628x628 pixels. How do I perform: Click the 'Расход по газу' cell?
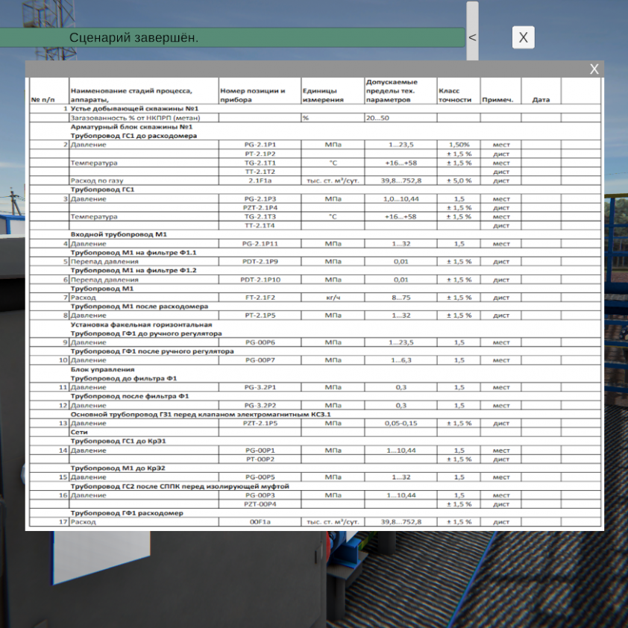(x=97, y=180)
